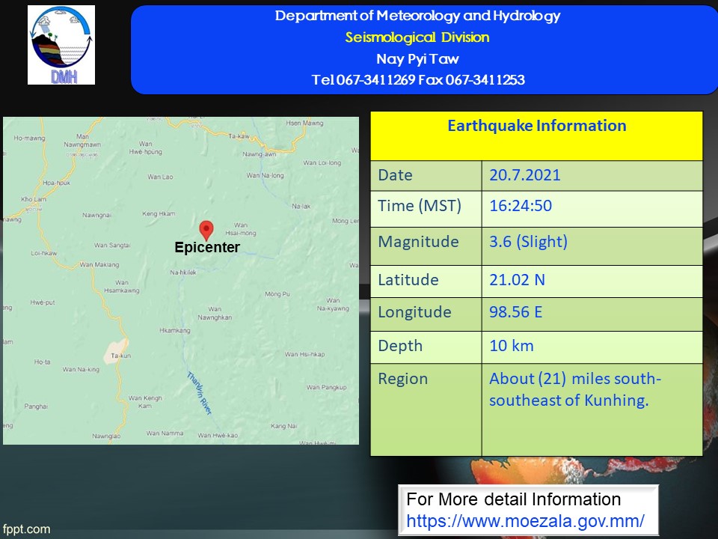This screenshot has width=718, height=539.
Task: Click the 'Ta-kun' town on the map
Action: 121,356
